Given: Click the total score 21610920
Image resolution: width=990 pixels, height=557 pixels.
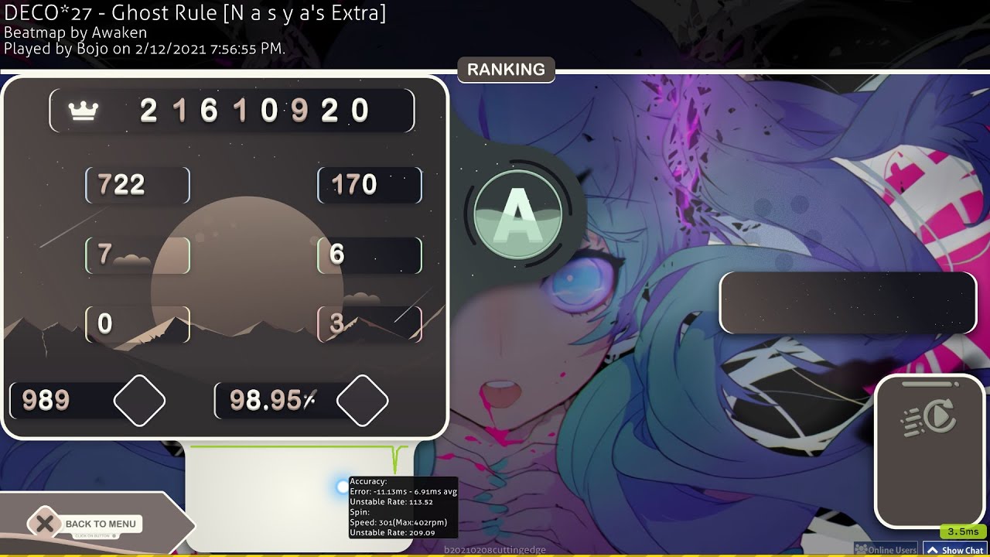Looking at the screenshot, I should [x=254, y=111].
